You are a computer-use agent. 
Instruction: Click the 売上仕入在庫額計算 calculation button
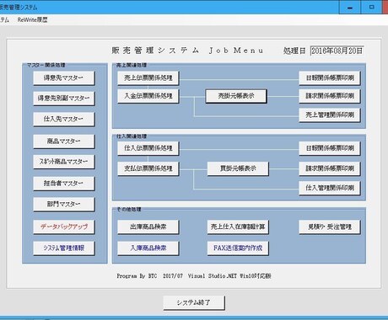pyautogui.click(x=238, y=227)
